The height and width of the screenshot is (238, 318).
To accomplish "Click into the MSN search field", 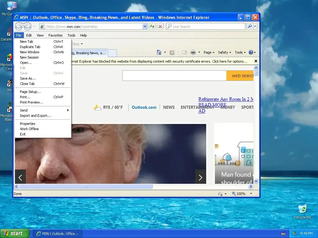I will [175, 76].
